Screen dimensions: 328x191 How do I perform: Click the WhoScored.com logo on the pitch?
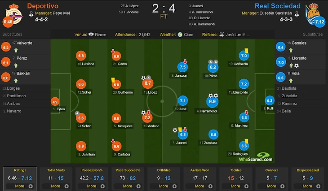[x=255, y=157]
